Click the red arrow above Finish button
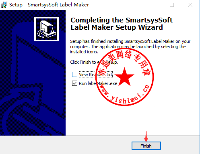 click(146, 136)
